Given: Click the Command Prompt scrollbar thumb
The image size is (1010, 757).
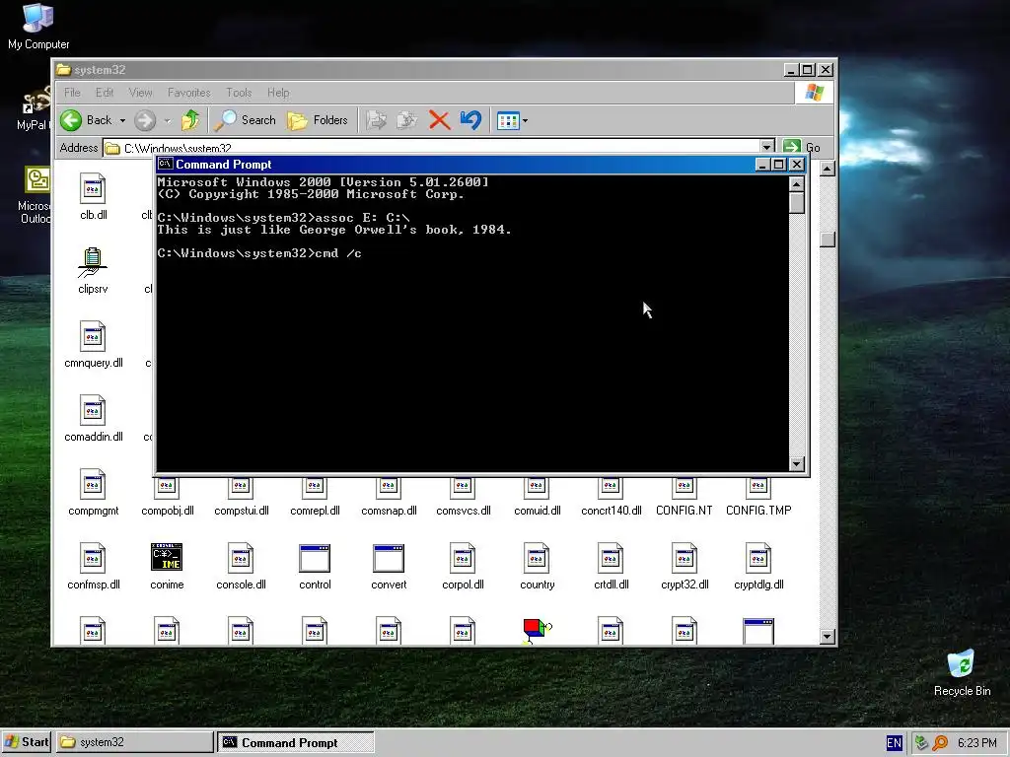Looking at the screenshot, I should (797, 203).
